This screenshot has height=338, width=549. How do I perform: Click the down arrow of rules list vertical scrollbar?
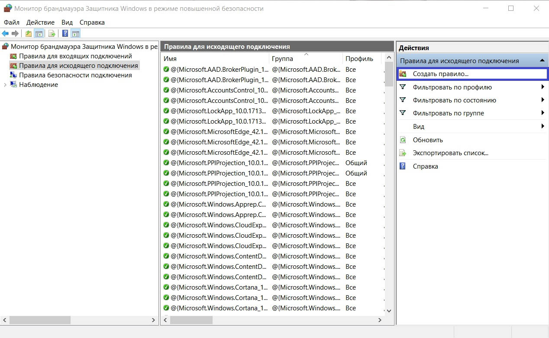click(x=389, y=311)
